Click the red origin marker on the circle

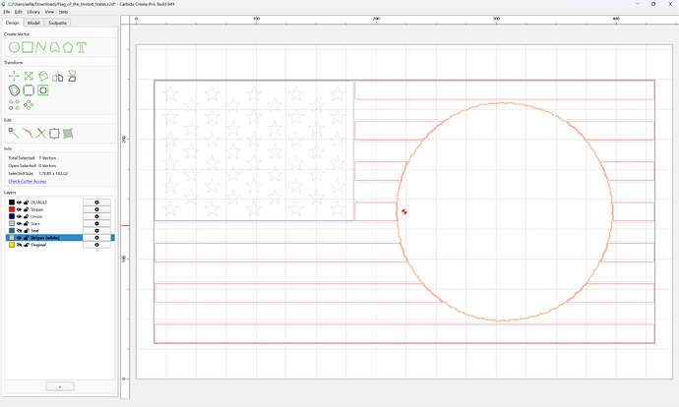pyautogui.click(x=404, y=211)
